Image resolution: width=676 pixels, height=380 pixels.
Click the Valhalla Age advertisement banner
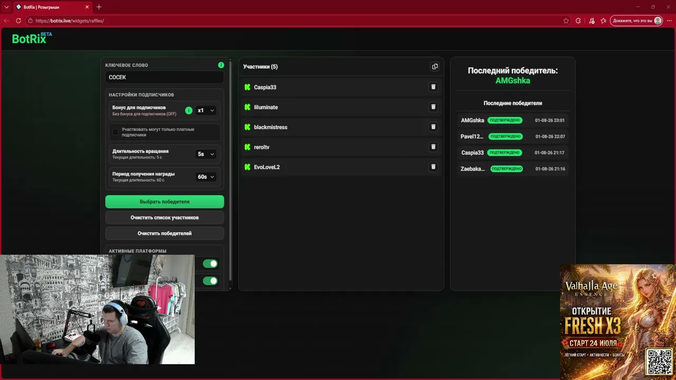pos(618,322)
